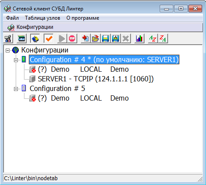Click the red STOP sign button
This screenshot has width=206, height=185.
72,38
